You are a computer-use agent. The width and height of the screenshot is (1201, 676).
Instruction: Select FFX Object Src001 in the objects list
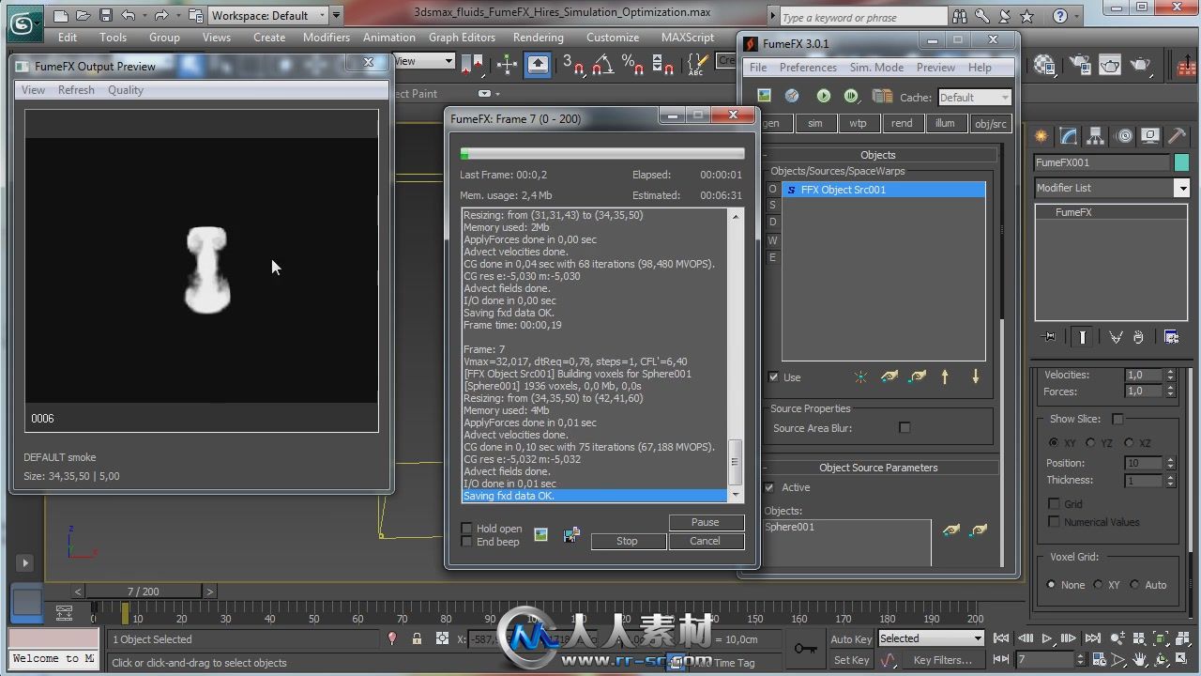pos(883,190)
